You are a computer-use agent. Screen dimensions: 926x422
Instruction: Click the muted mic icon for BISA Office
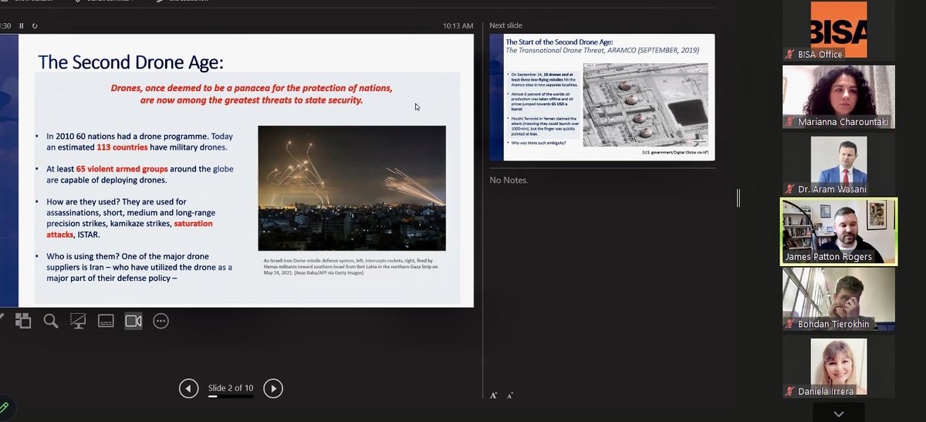tap(790, 54)
